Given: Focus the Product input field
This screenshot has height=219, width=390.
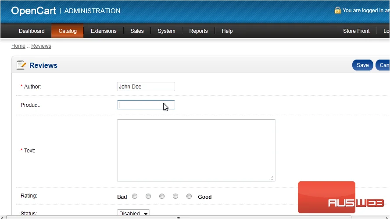Looking at the screenshot, I should pos(146,105).
